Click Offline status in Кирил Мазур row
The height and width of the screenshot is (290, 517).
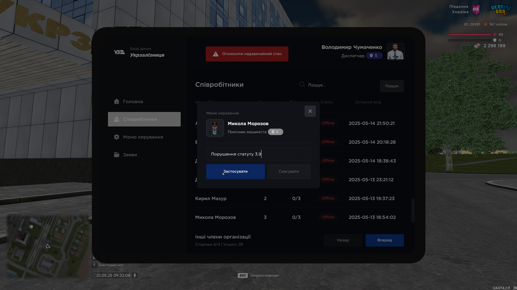tap(328, 198)
